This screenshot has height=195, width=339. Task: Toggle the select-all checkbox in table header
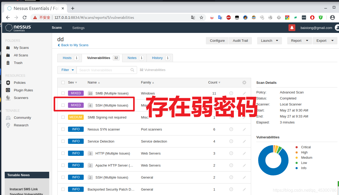tap(63, 82)
